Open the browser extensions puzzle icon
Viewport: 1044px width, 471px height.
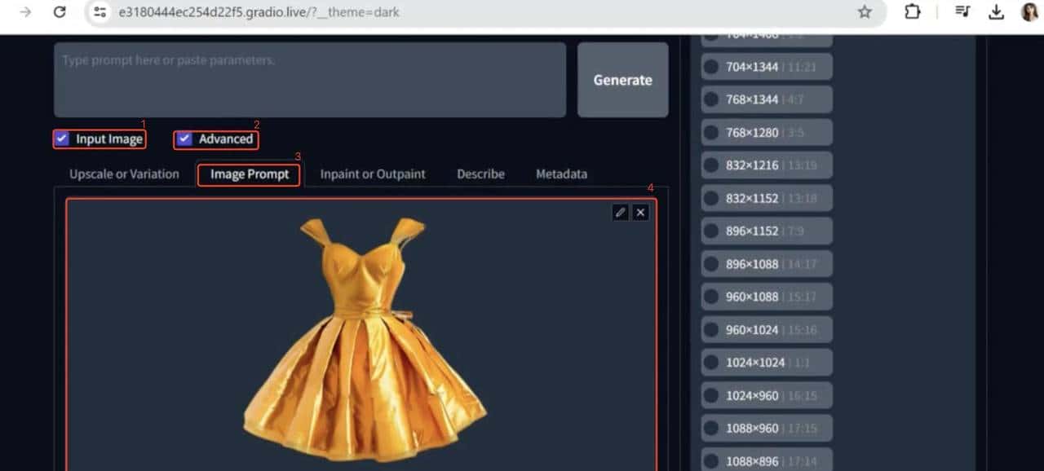[x=912, y=12]
